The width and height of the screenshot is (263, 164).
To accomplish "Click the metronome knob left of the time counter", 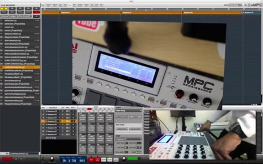I will tap(52, 159).
